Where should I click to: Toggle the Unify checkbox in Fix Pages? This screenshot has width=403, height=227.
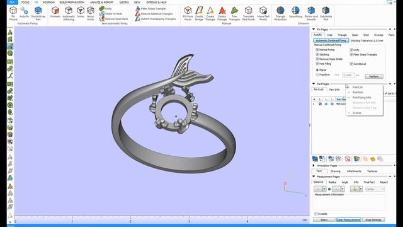point(351,50)
